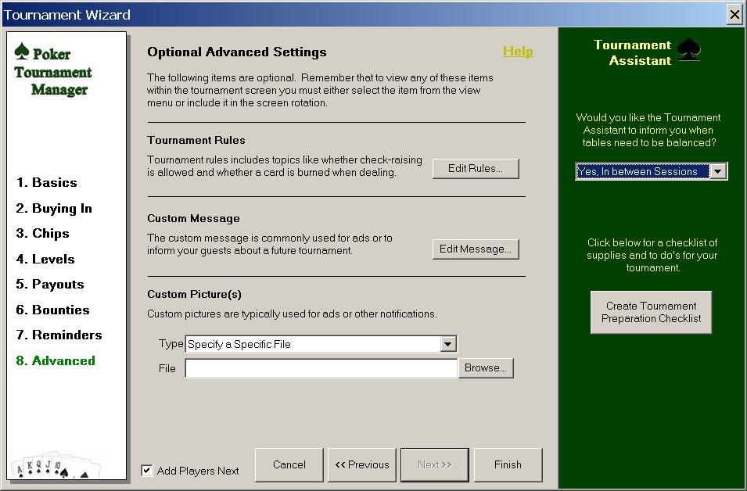Toggle the Add Players Next checkbox
Image resolution: width=747 pixels, height=491 pixels.
click(x=145, y=469)
